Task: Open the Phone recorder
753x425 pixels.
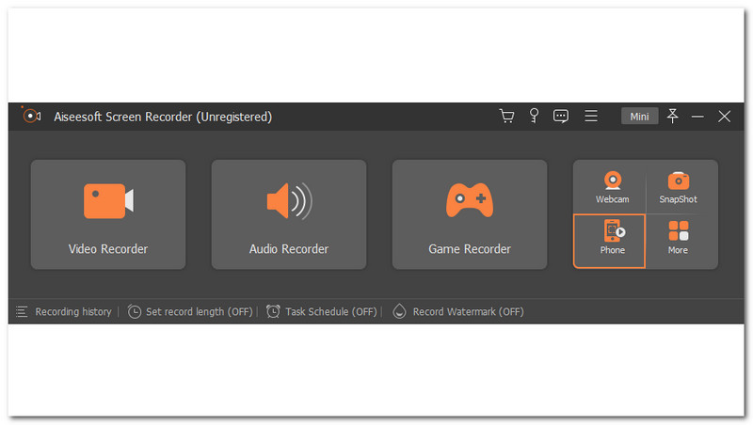Action: click(x=609, y=241)
